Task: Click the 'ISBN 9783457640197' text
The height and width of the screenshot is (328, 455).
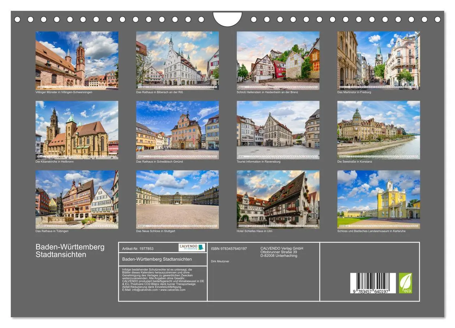Action: click(x=229, y=249)
